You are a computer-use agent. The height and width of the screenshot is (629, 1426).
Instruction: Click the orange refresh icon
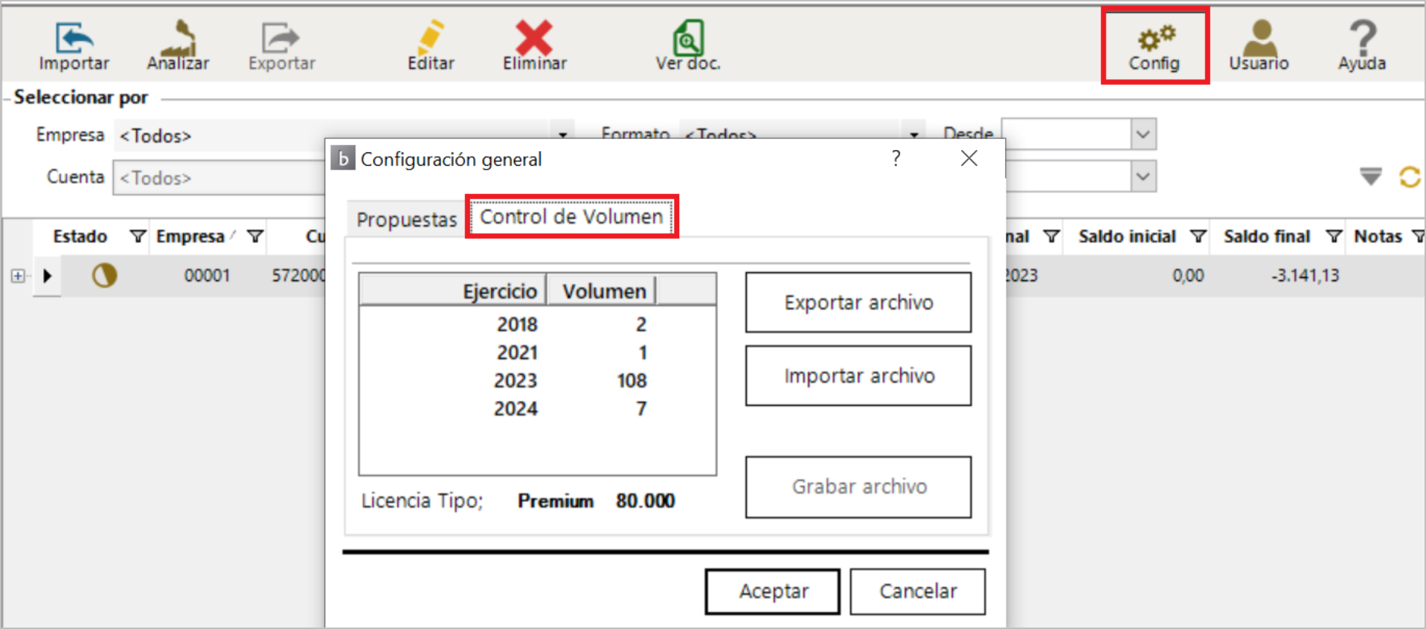[1410, 177]
